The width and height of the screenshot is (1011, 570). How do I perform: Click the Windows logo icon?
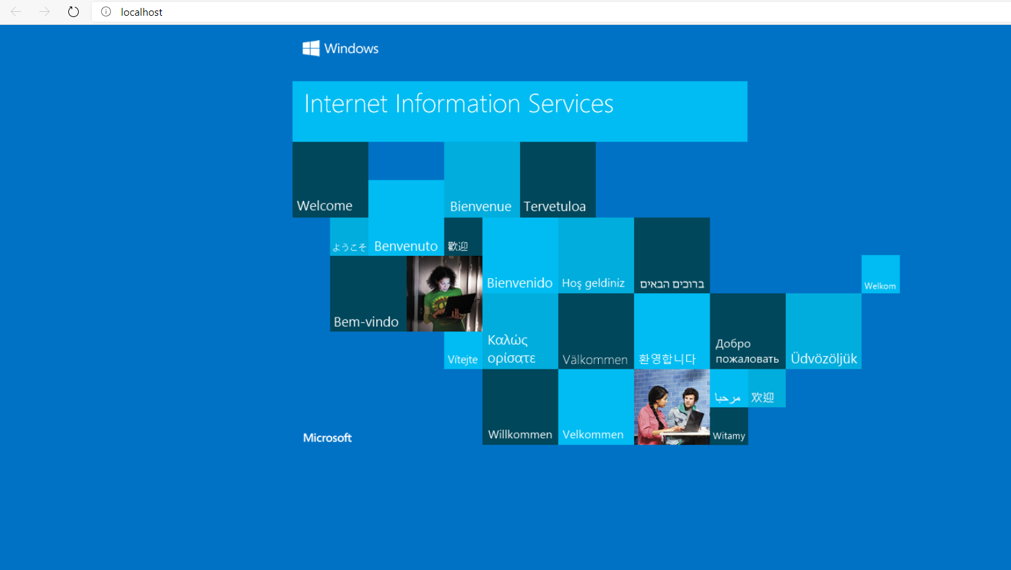point(311,49)
